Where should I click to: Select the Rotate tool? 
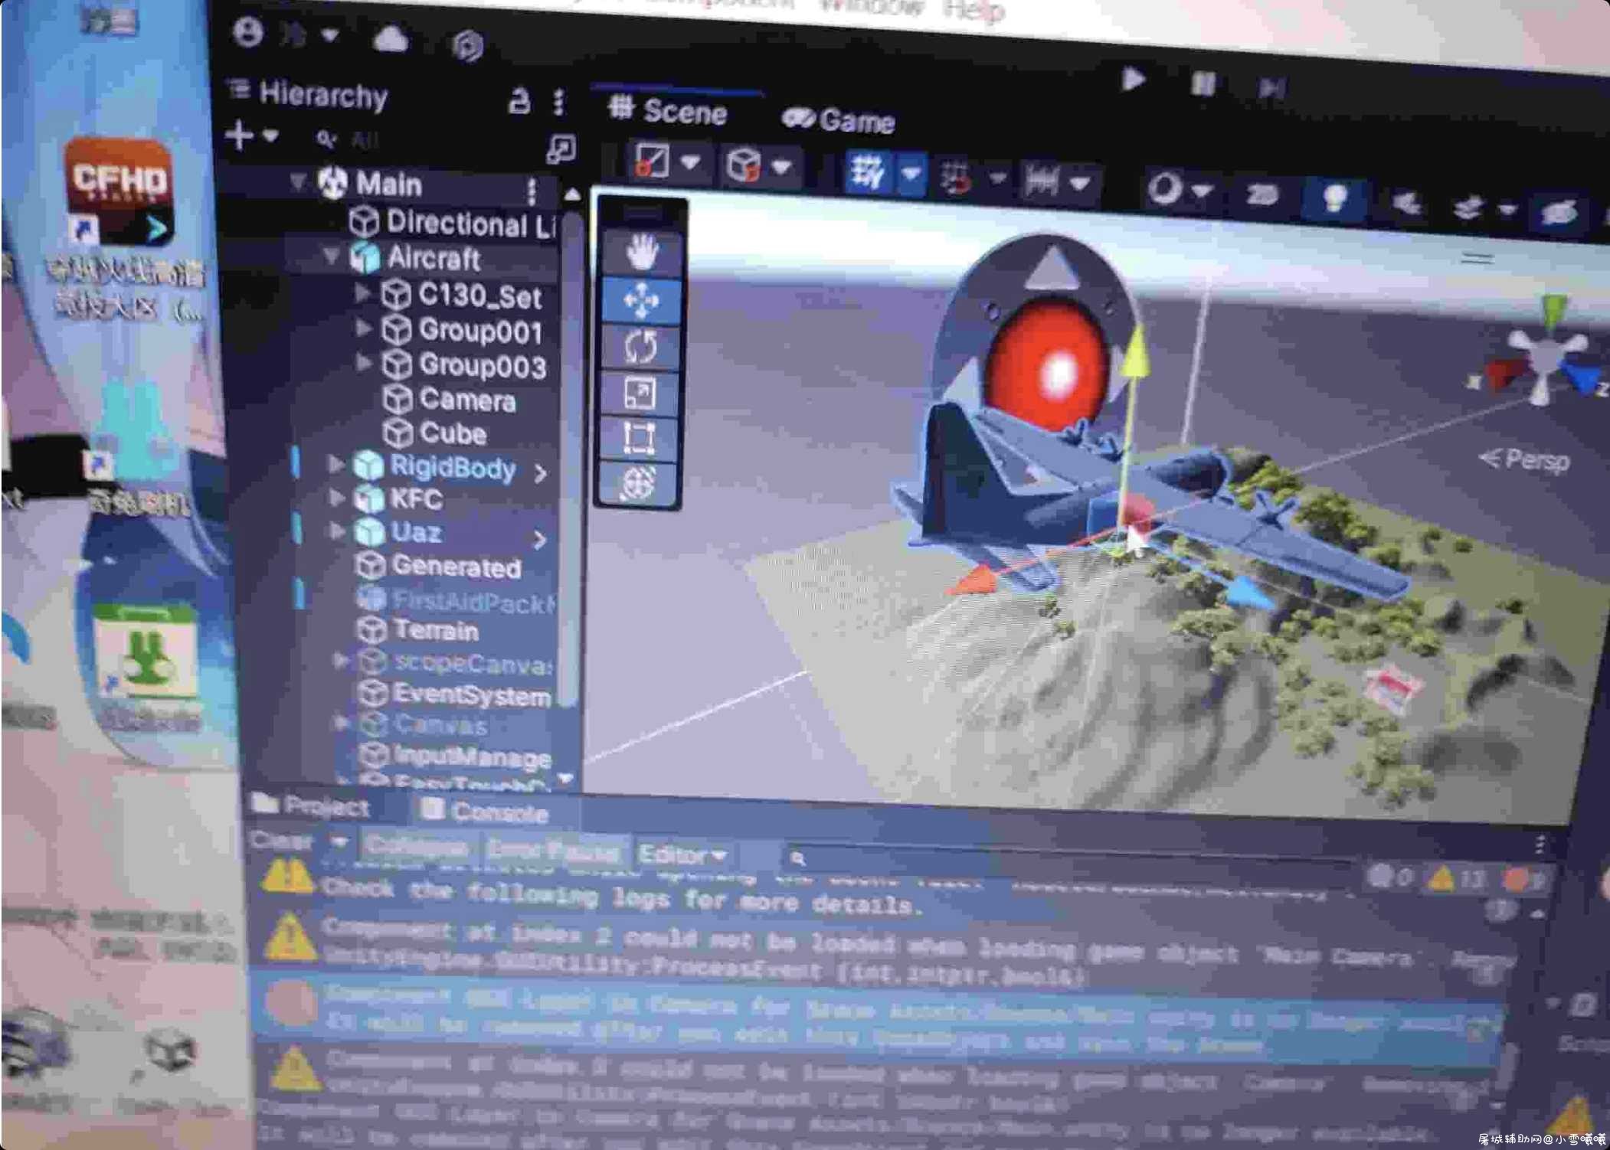(x=640, y=347)
